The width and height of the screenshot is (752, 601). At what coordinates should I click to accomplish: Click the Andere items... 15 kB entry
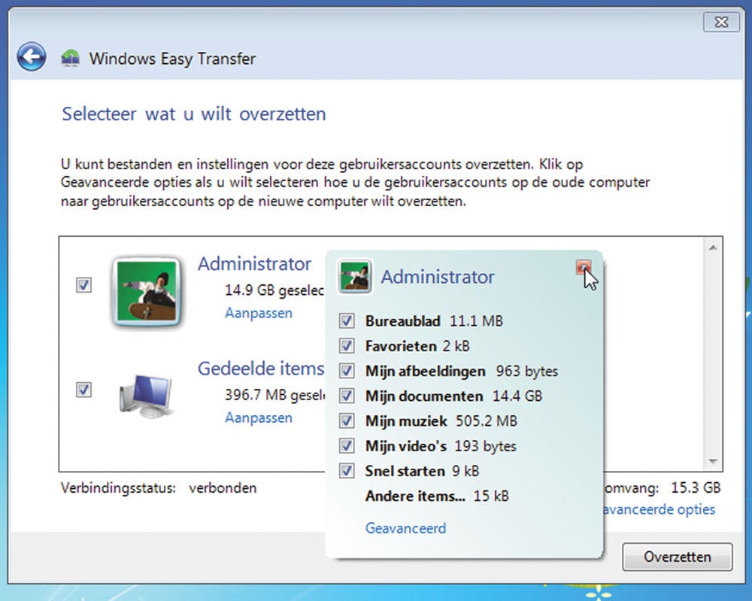click(437, 496)
